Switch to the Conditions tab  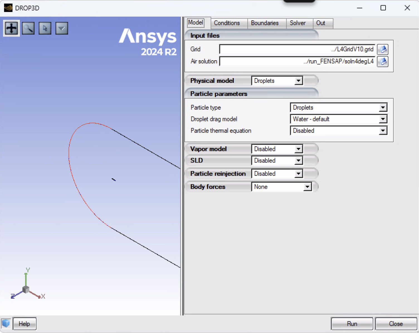[226, 23]
